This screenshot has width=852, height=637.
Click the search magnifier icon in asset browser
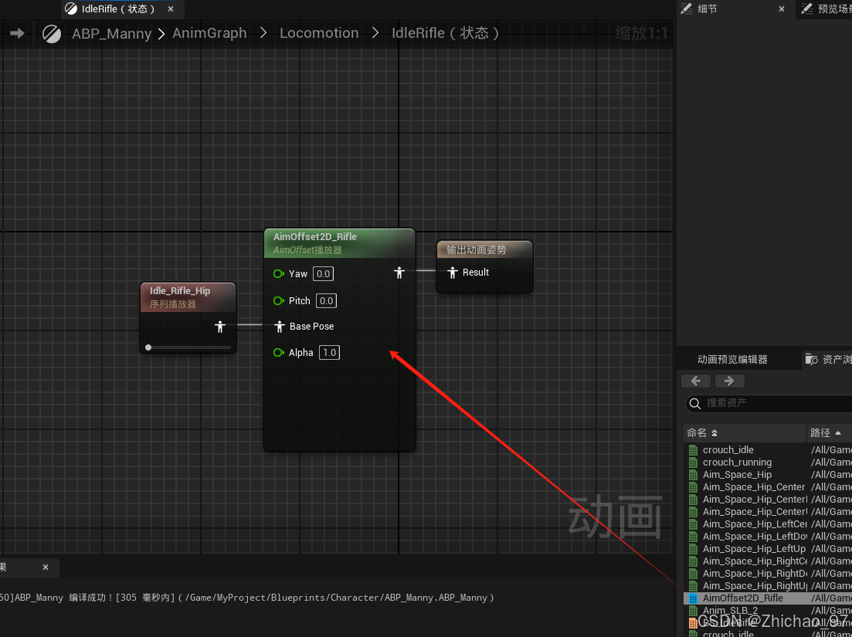click(x=694, y=403)
